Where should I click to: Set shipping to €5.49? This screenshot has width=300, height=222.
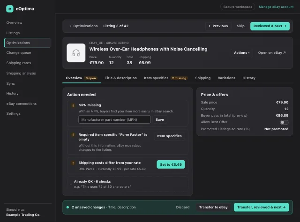pos(171,164)
